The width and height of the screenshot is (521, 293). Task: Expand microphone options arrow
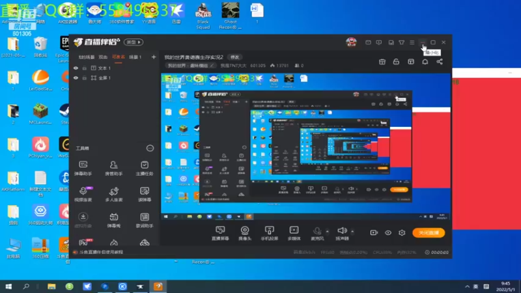(x=328, y=232)
